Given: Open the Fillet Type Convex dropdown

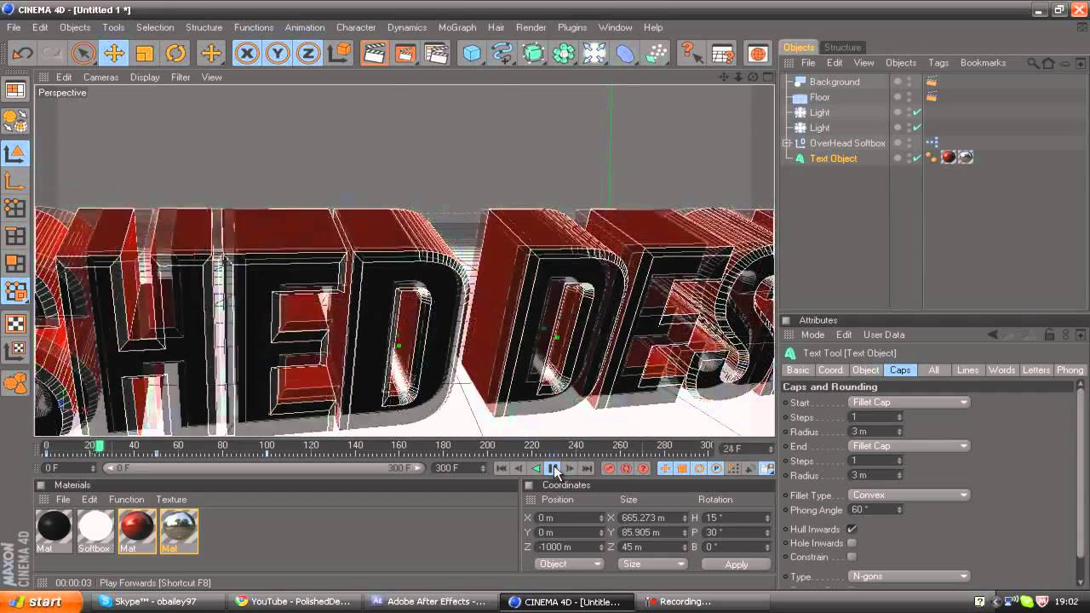Looking at the screenshot, I should pos(909,495).
